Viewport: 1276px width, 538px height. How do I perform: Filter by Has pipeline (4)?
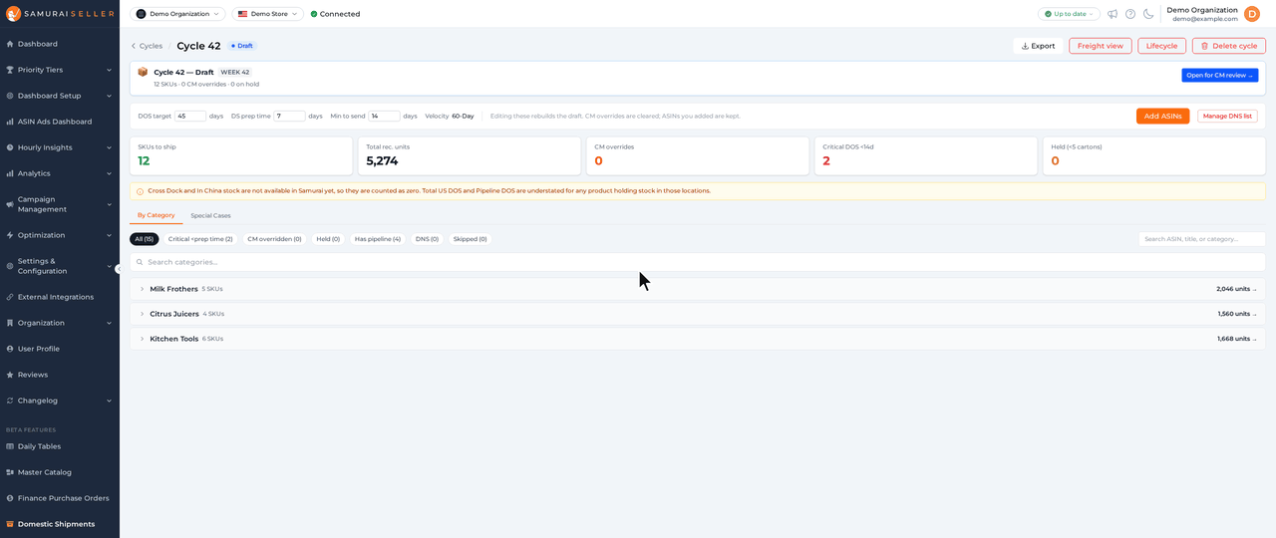(x=378, y=239)
